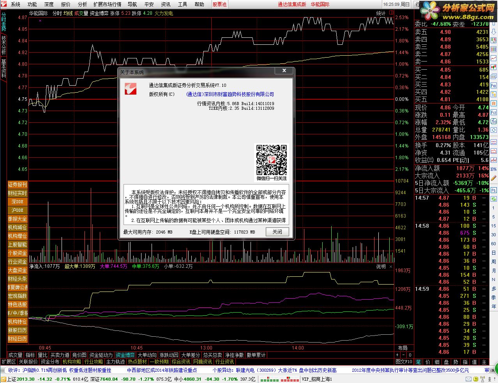Screen dimensions: 498x383
Task: Click the 中西部地区成2014年铁路建设重点 news headline
Action: click(x=162, y=370)
